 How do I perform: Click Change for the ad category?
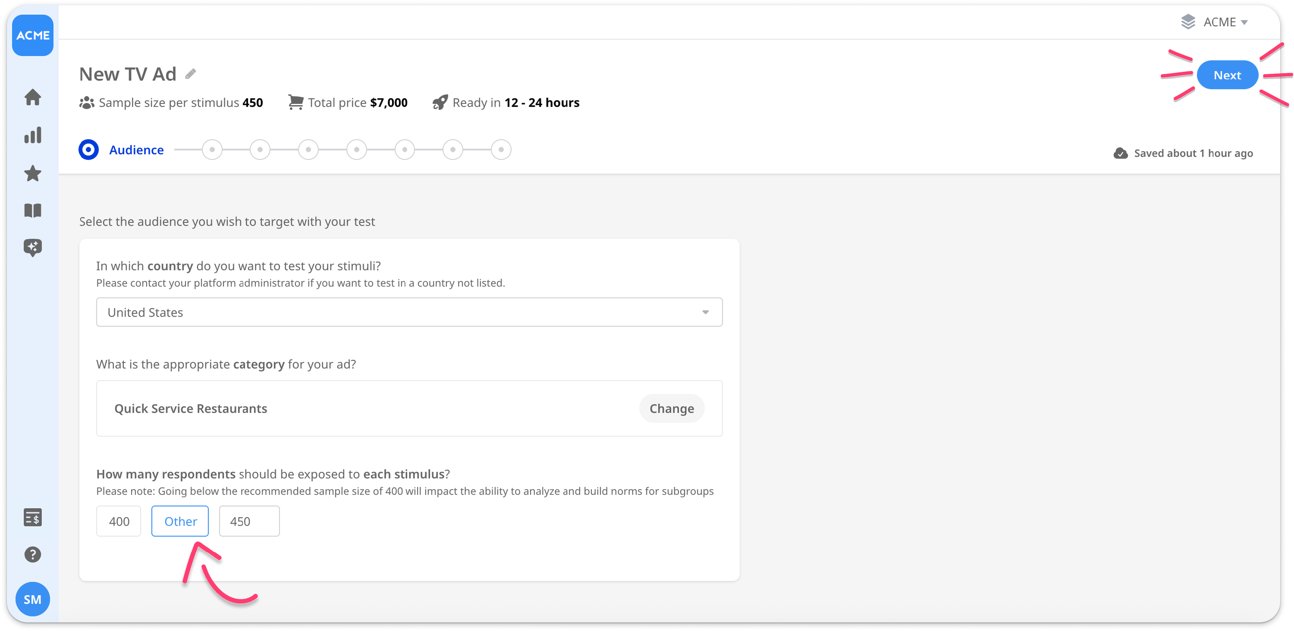(x=671, y=409)
